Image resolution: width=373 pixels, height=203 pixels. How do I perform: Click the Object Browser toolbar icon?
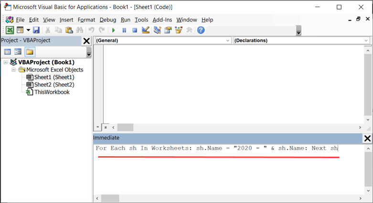(179, 30)
